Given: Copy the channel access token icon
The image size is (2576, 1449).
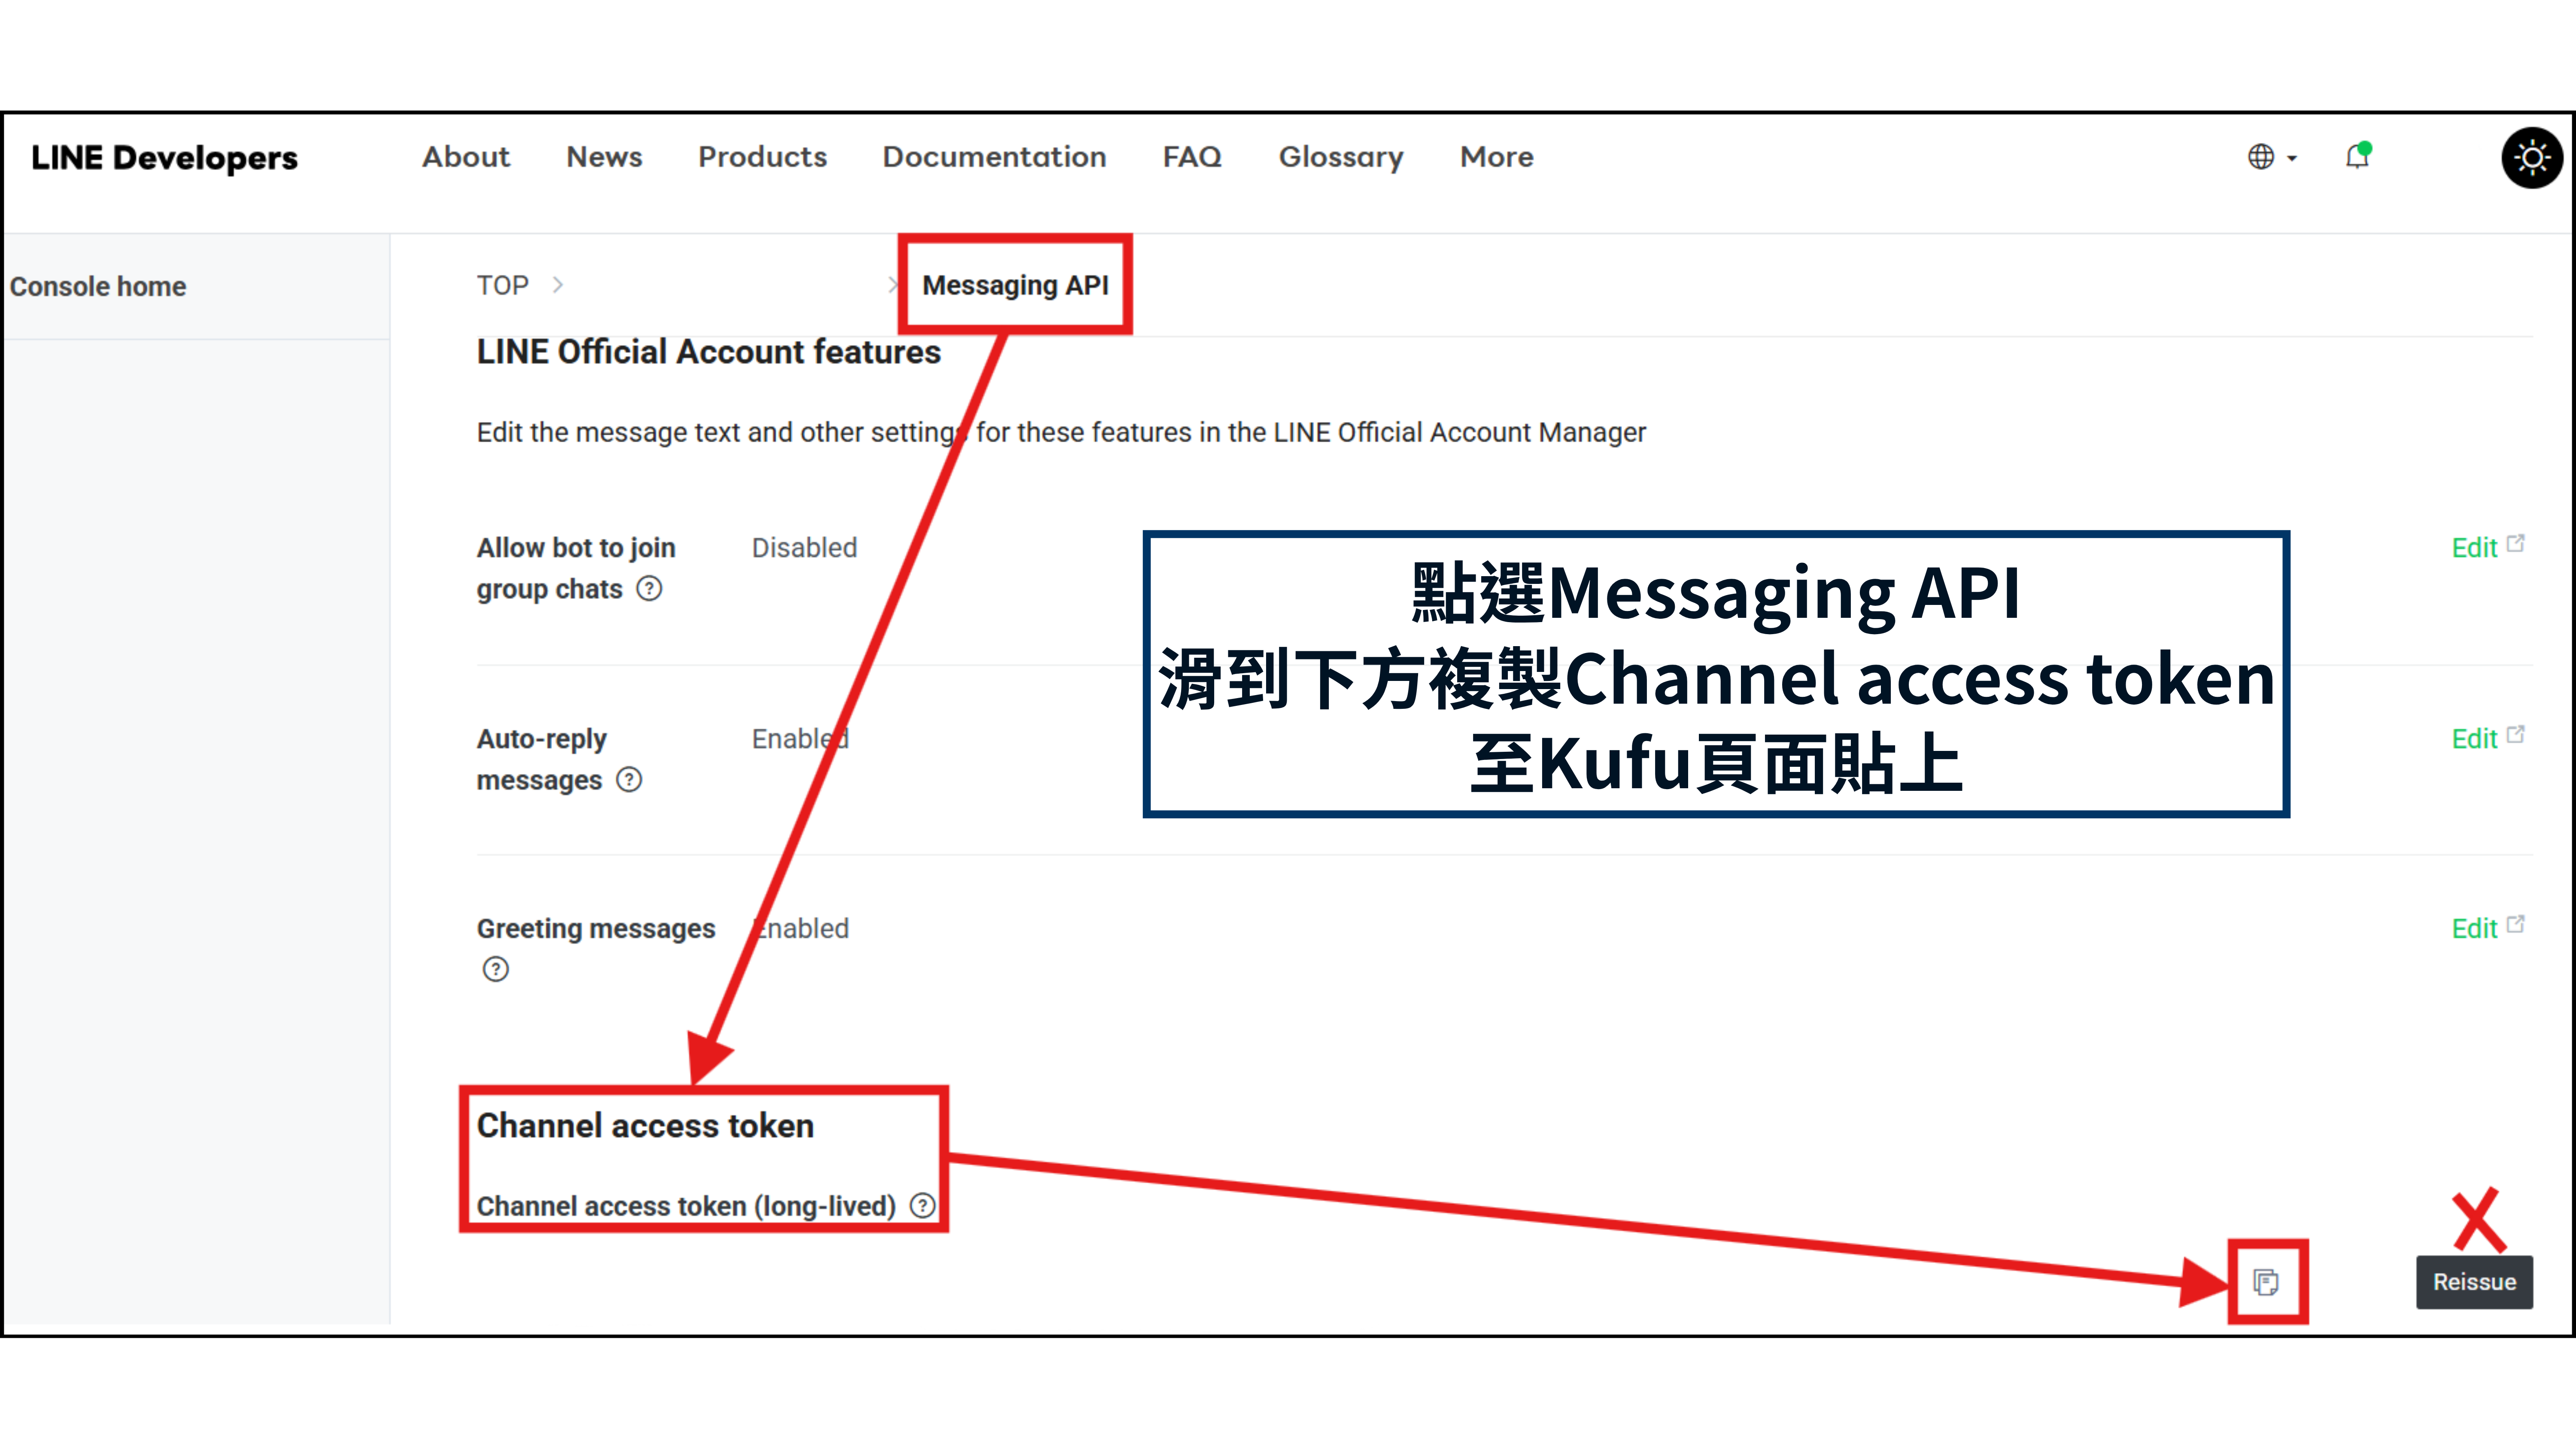Looking at the screenshot, I should pyautogui.click(x=2265, y=1282).
